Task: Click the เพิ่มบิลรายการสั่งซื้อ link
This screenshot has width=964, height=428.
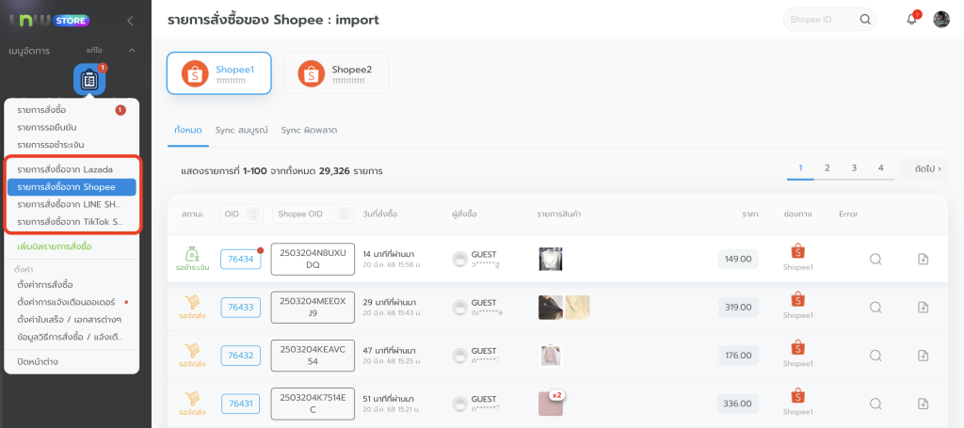Action: pyautogui.click(x=55, y=246)
